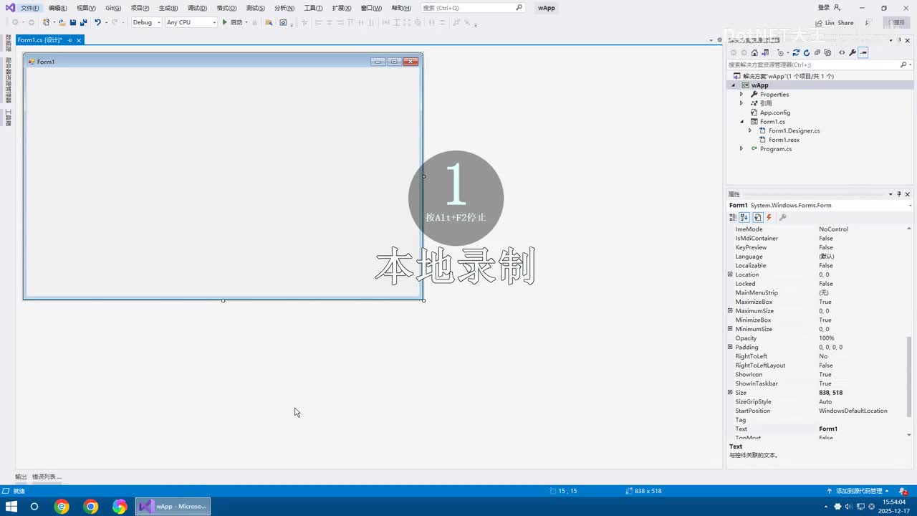Click the Open File folder icon
The image size is (917, 516).
click(x=62, y=22)
